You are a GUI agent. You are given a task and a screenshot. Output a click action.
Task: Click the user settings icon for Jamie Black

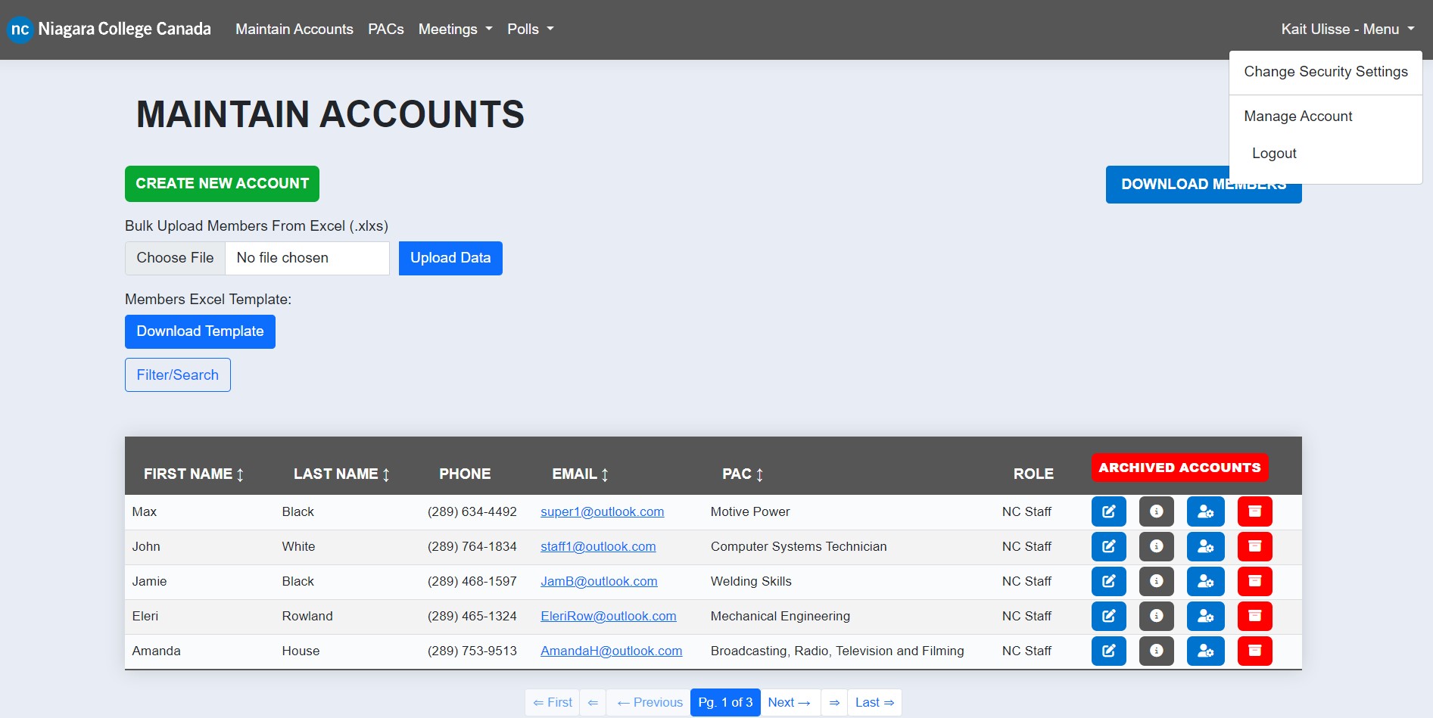pyautogui.click(x=1205, y=581)
